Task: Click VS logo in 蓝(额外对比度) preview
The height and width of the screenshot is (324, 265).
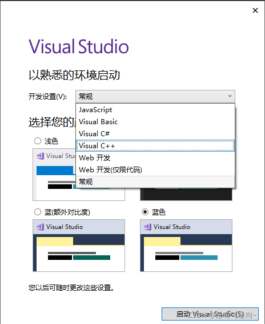Action: click(40, 227)
